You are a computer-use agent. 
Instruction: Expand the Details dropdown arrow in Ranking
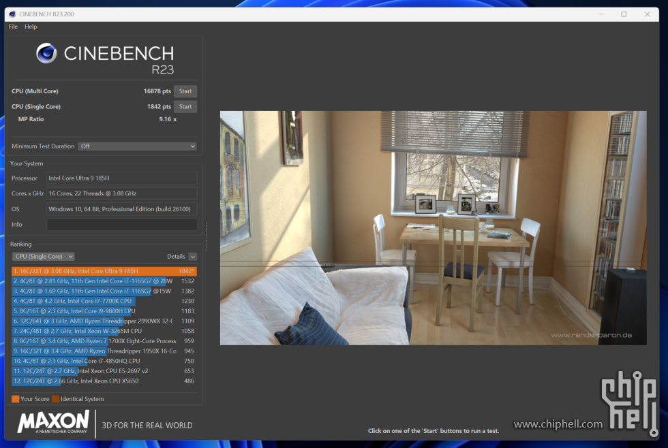pos(193,257)
